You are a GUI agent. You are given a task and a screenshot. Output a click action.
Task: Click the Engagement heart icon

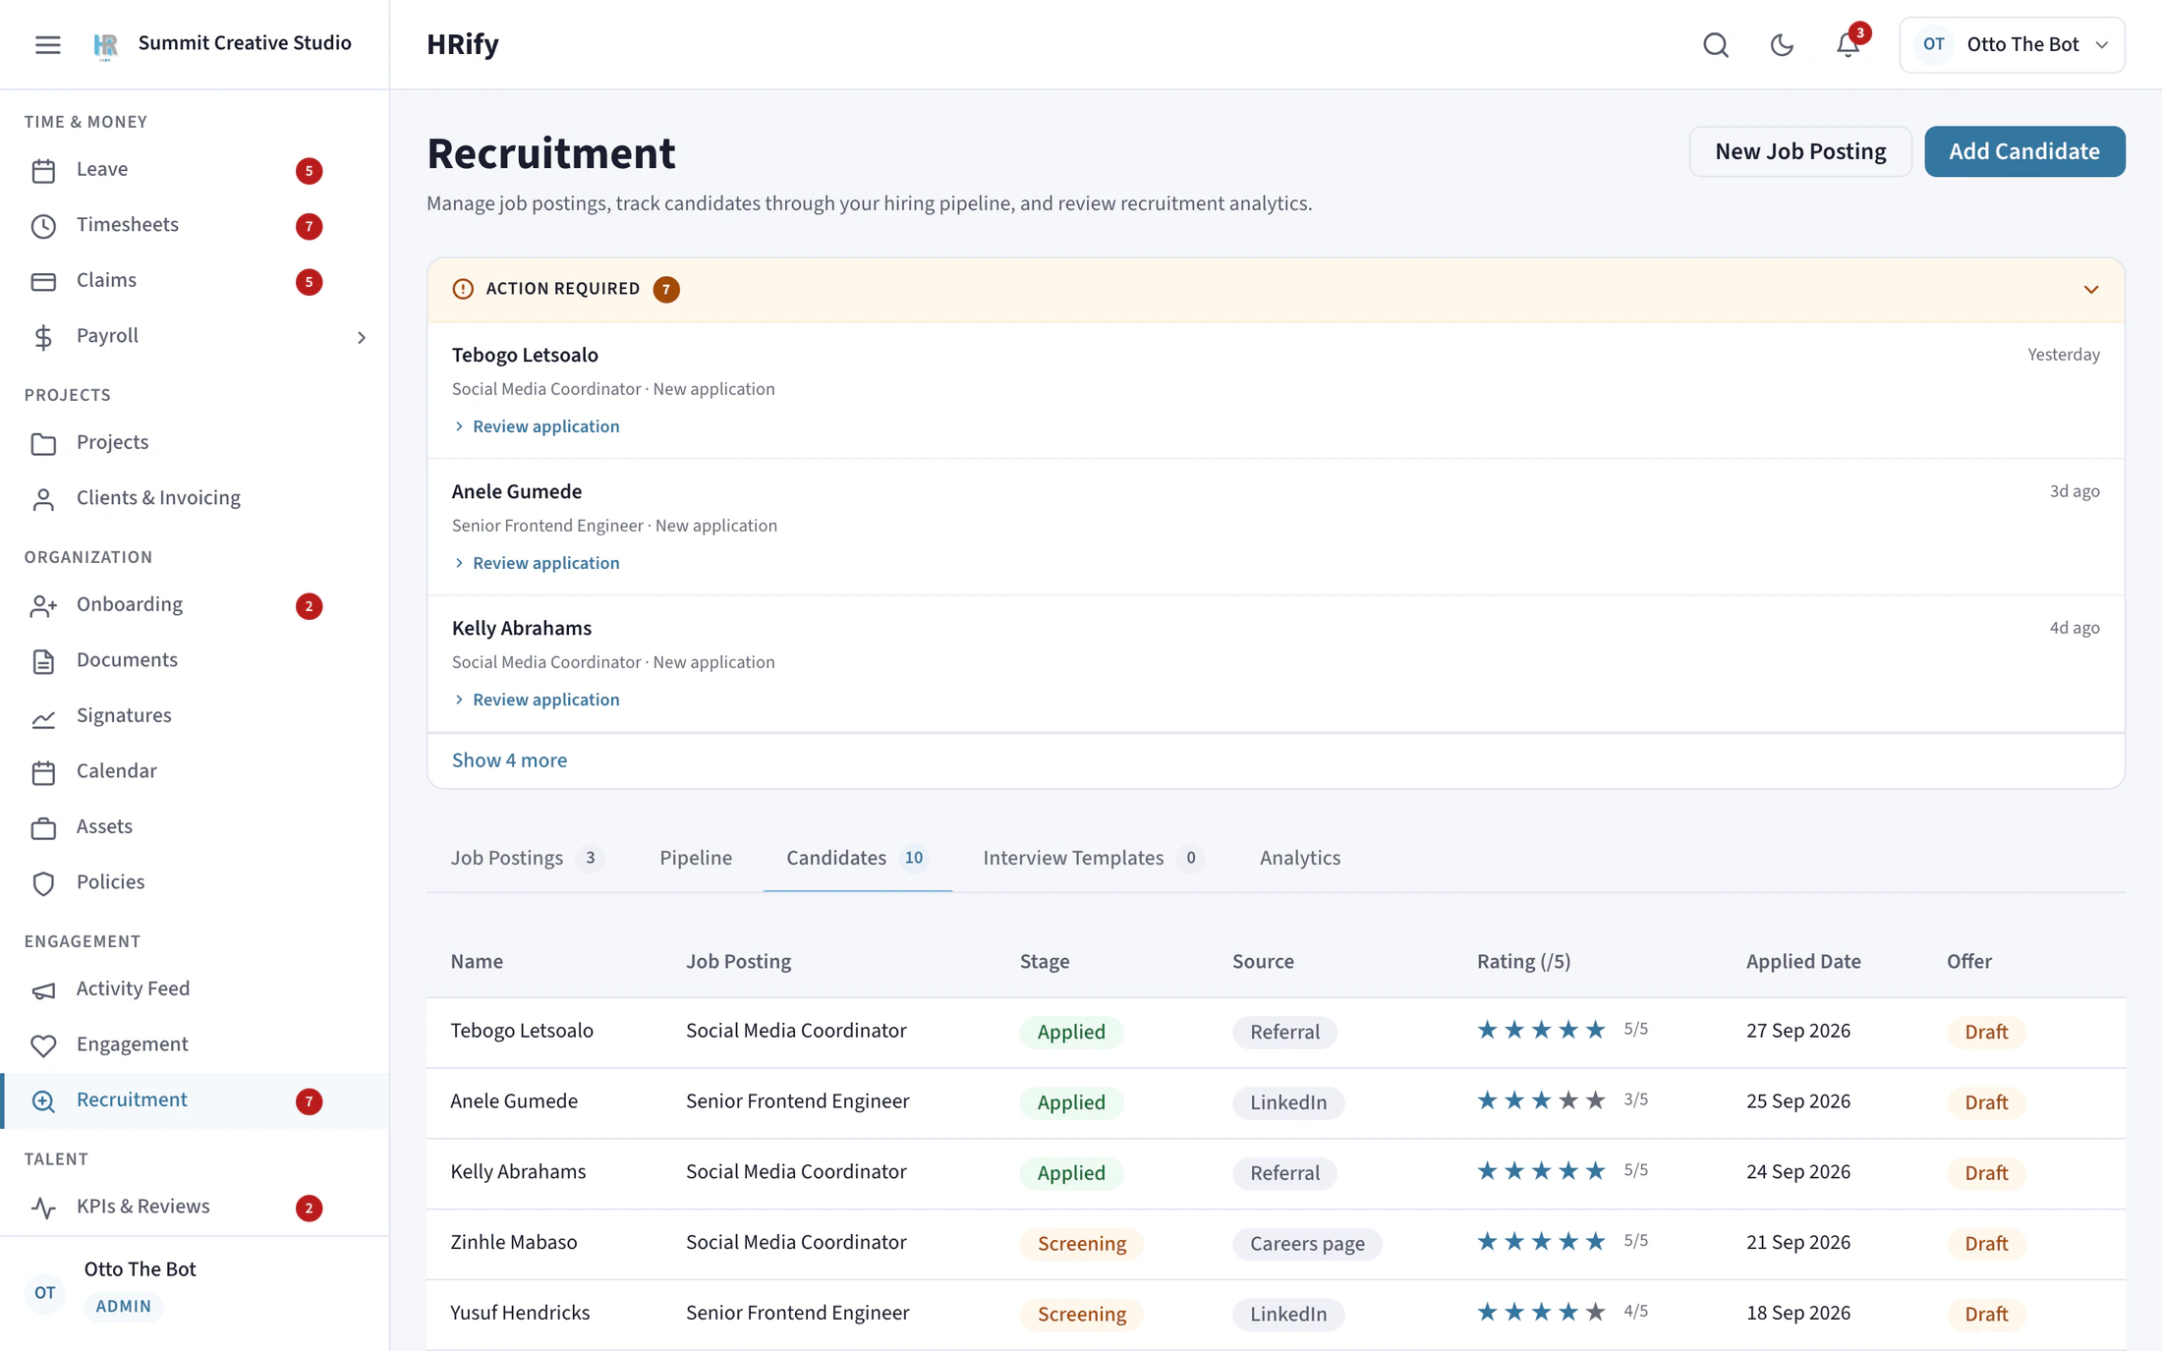(x=43, y=1045)
